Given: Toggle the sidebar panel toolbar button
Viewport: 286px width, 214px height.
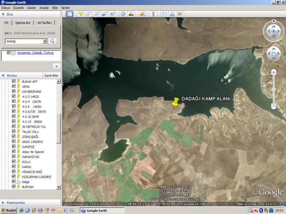Looking at the screenshot, I should pyautogui.click(x=69, y=14).
